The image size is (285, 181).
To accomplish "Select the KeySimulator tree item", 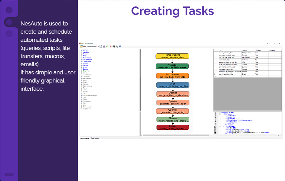I will pos(87,78).
